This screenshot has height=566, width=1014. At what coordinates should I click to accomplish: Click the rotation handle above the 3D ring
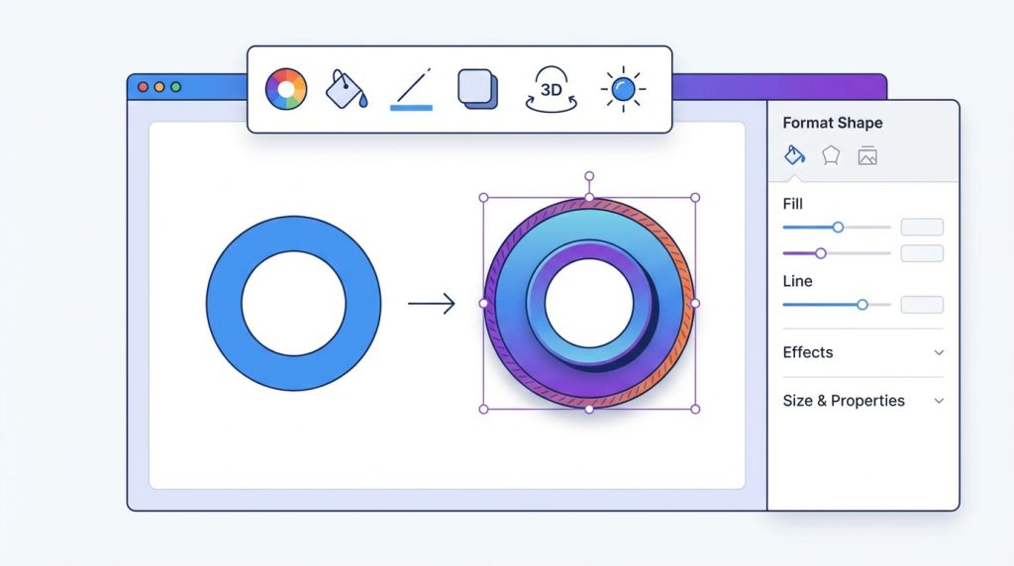[x=589, y=177]
